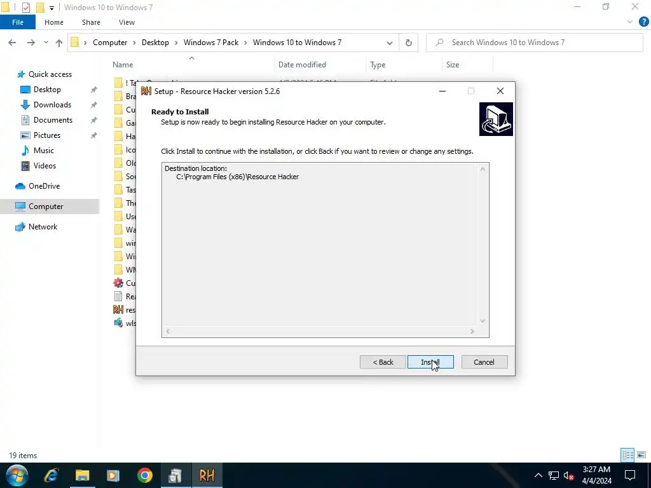651x488 pixels.
Task: Open recent locations dropdown arrow
Action: [x=46, y=43]
